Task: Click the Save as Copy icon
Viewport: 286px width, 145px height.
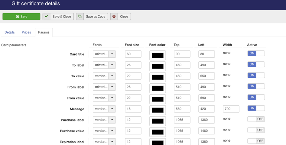Action: 80,17
